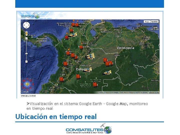Click the 'Ubicación en tiempo real' heading
180x135 pixels.
coord(56,117)
